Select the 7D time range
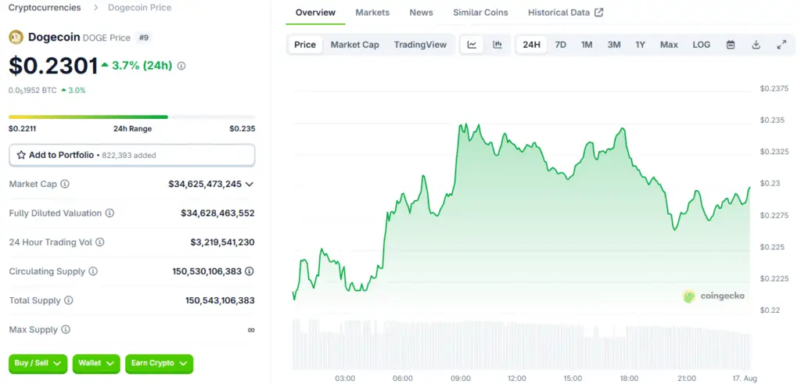This screenshot has width=801, height=384. tap(560, 45)
